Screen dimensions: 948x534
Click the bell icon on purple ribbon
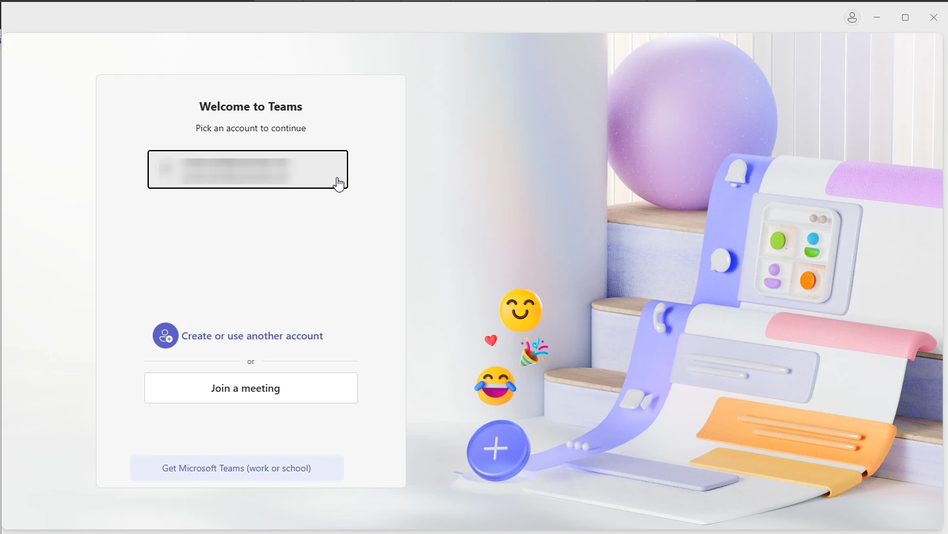(x=736, y=173)
